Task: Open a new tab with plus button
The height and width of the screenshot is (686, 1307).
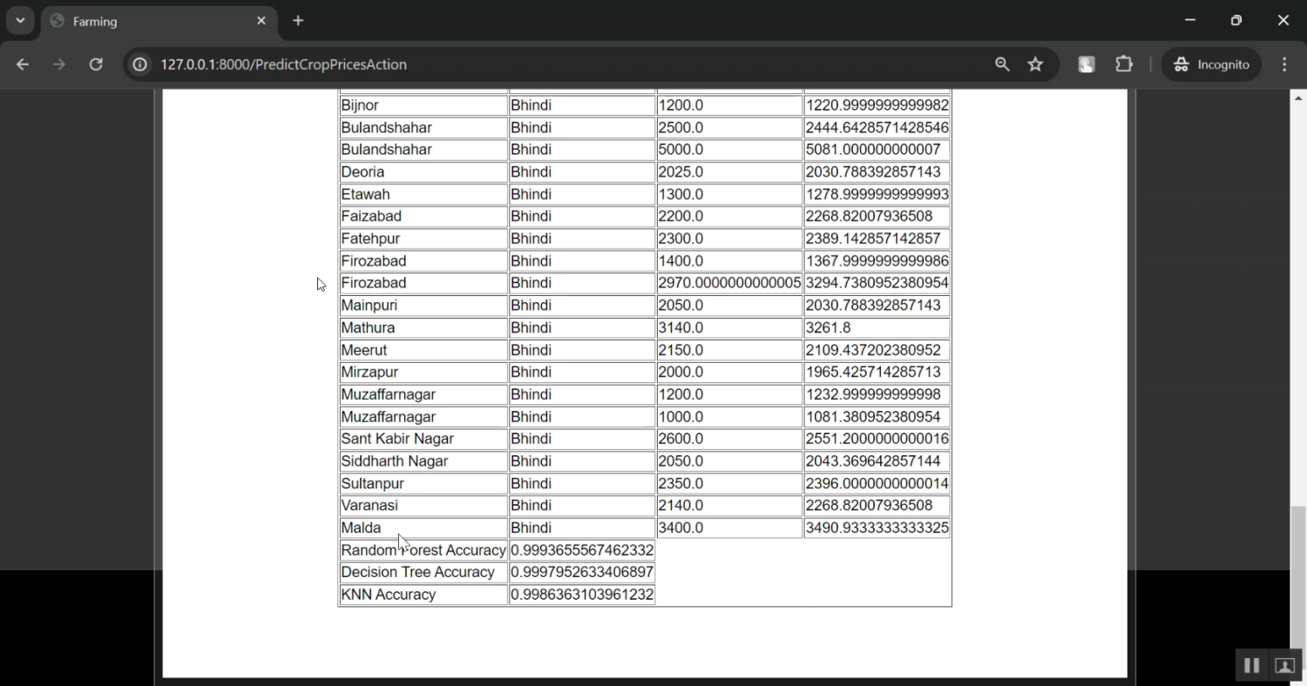Action: click(x=298, y=20)
